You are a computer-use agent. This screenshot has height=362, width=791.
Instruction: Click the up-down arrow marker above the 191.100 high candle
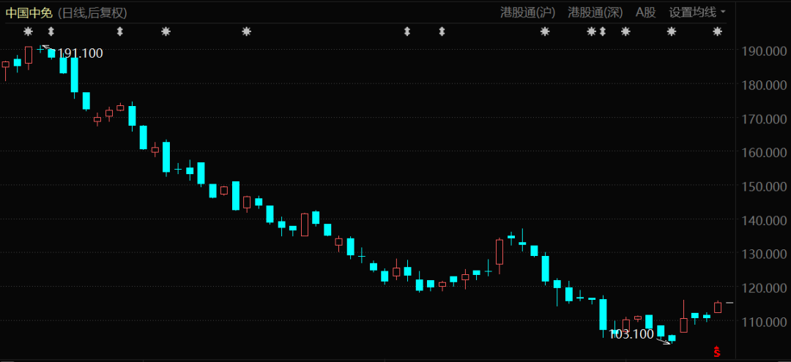51,31
